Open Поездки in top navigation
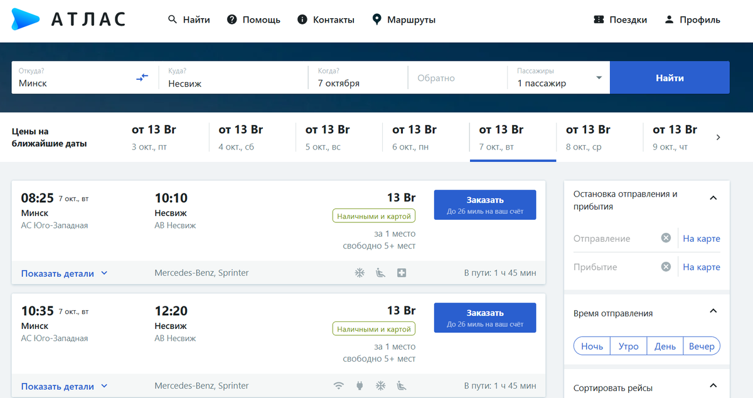753x398 pixels. click(620, 19)
